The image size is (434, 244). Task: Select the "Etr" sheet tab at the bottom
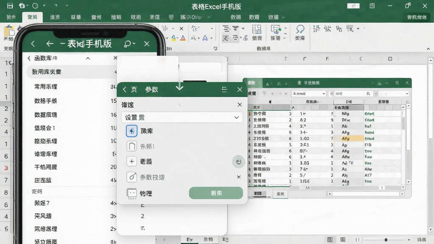pyautogui.click(x=189, y=240)
